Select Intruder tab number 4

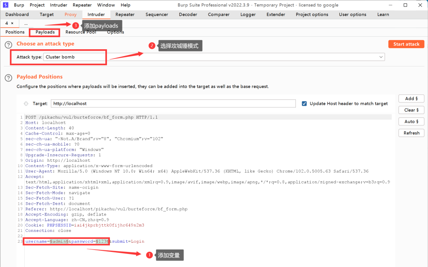click(7, 23)
